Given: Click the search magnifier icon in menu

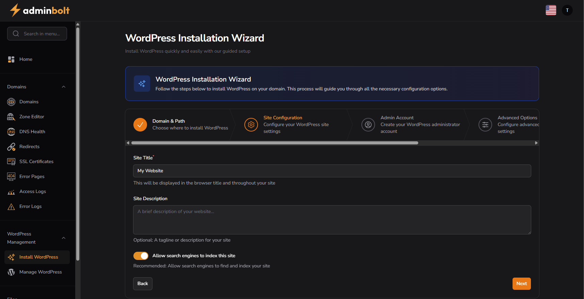Looking at the screenshot, I should click(16, 34).
